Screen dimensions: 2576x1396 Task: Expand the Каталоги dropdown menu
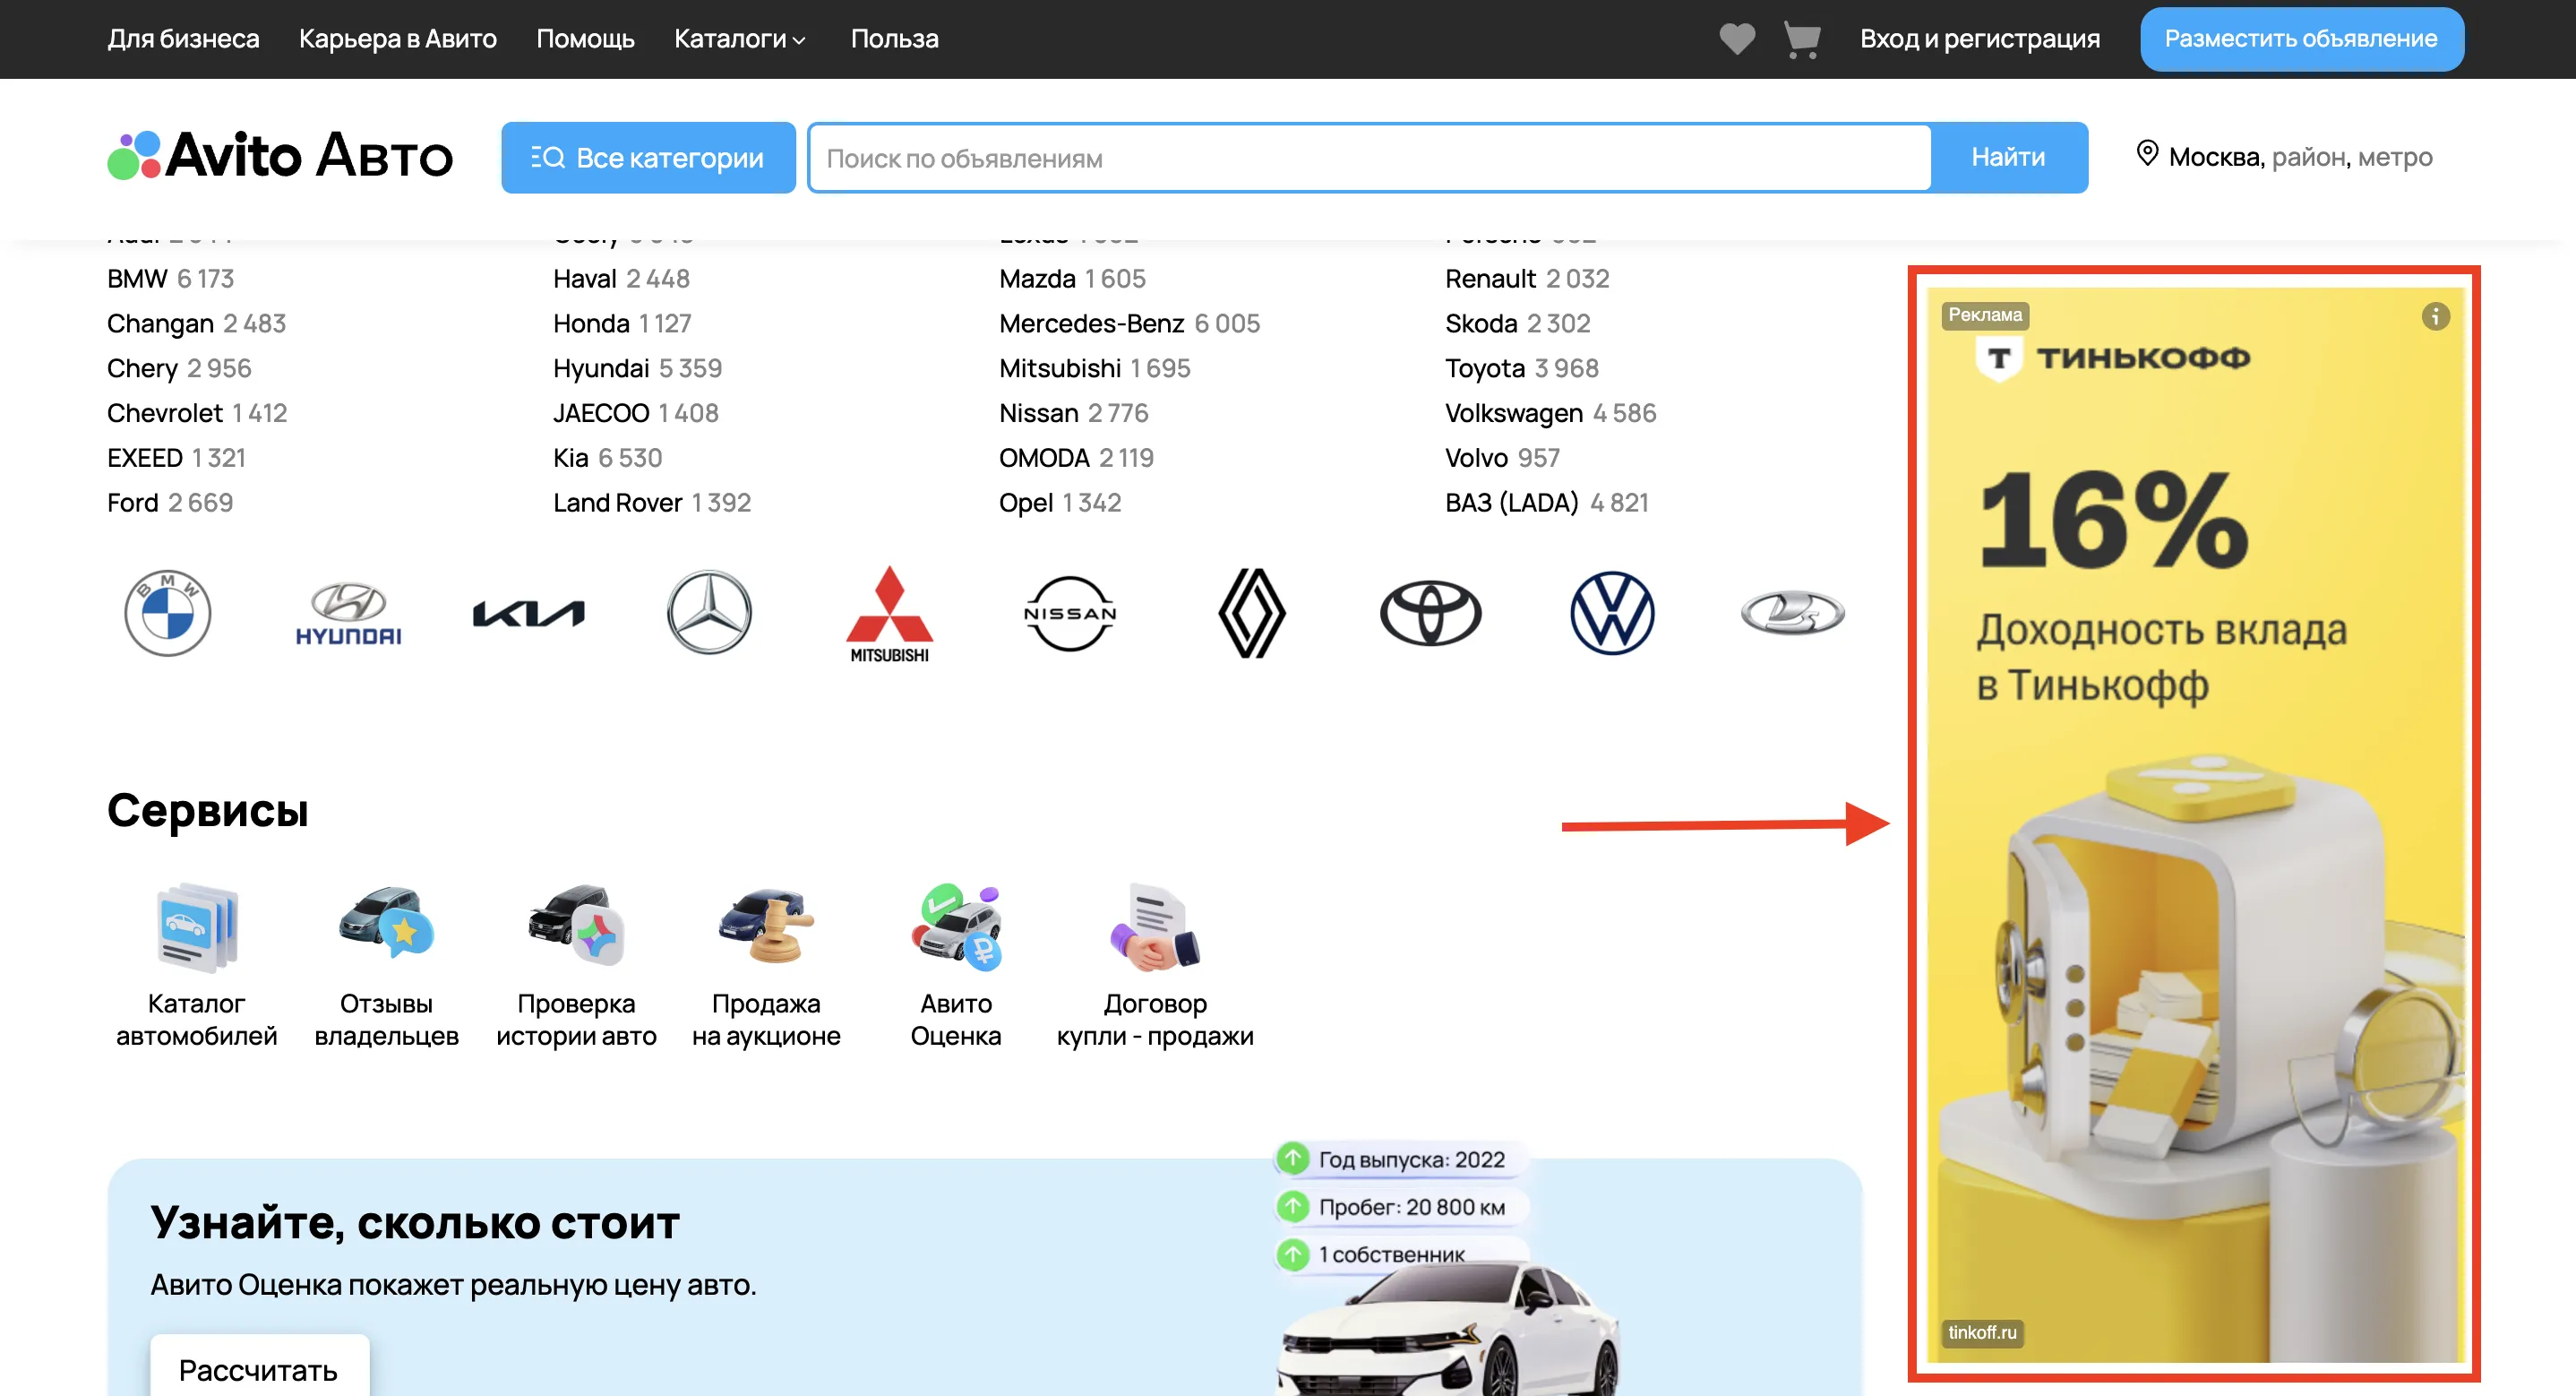740,39
